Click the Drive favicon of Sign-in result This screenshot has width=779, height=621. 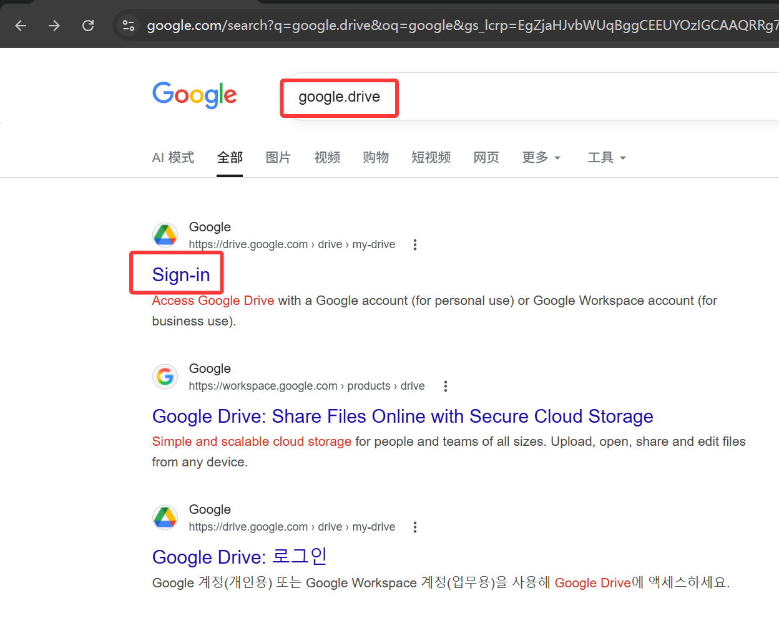(165, 235)
